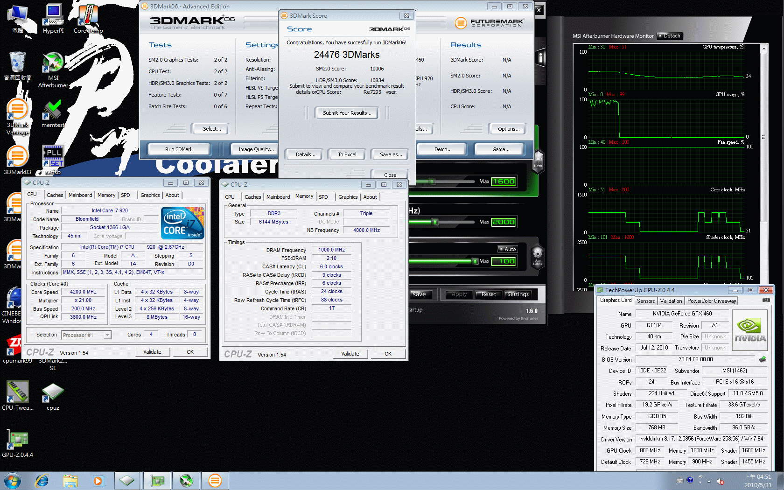Open Windows Explorer folder on taskbar
Viewport: 784px width, 490px height.
click(70, 480)
